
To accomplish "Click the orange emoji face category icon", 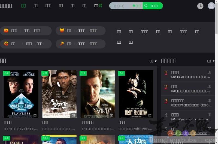I will point(6,44).
